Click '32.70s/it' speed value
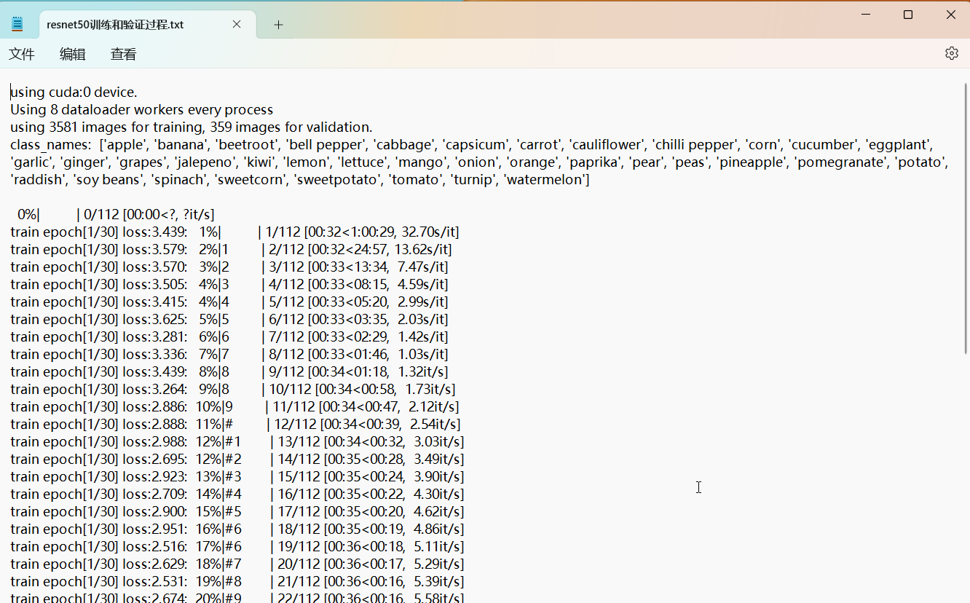 coord(430,232)
